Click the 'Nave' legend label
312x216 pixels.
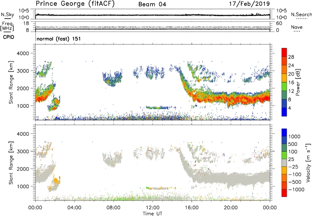(297, 27)
